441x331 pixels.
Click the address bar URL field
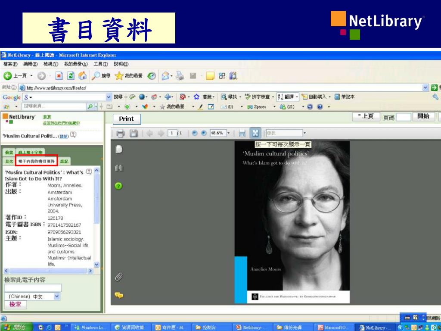pos(220,88)
